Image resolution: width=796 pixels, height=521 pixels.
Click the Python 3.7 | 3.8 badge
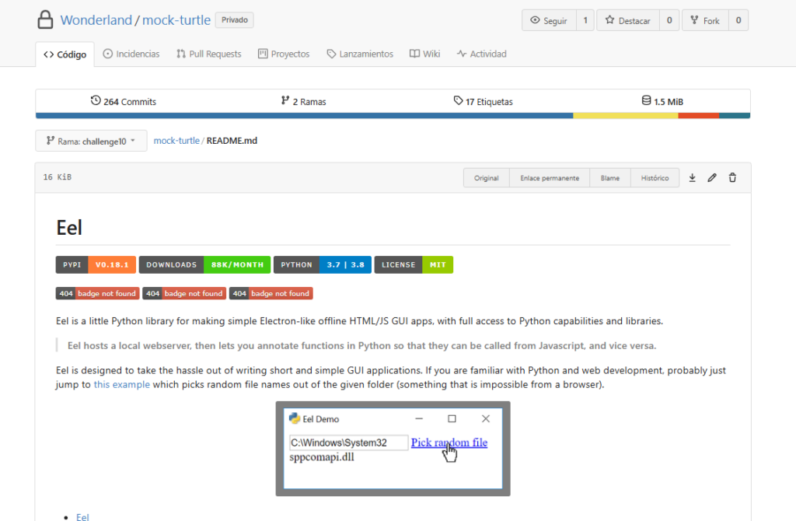[x=323, y=264]
